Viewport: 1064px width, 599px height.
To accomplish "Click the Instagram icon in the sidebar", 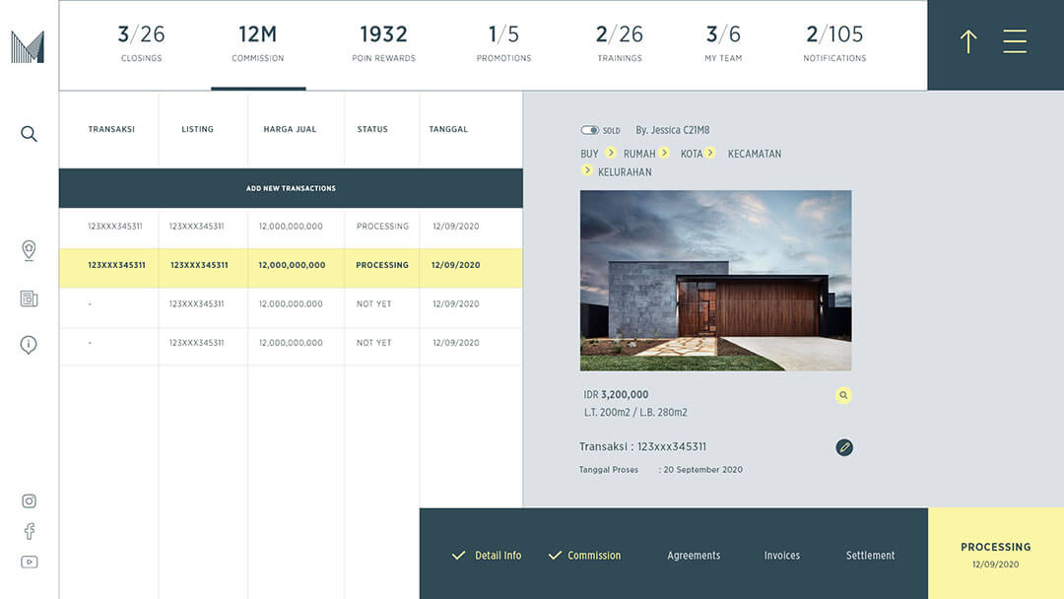I will (x=29, y=500).
